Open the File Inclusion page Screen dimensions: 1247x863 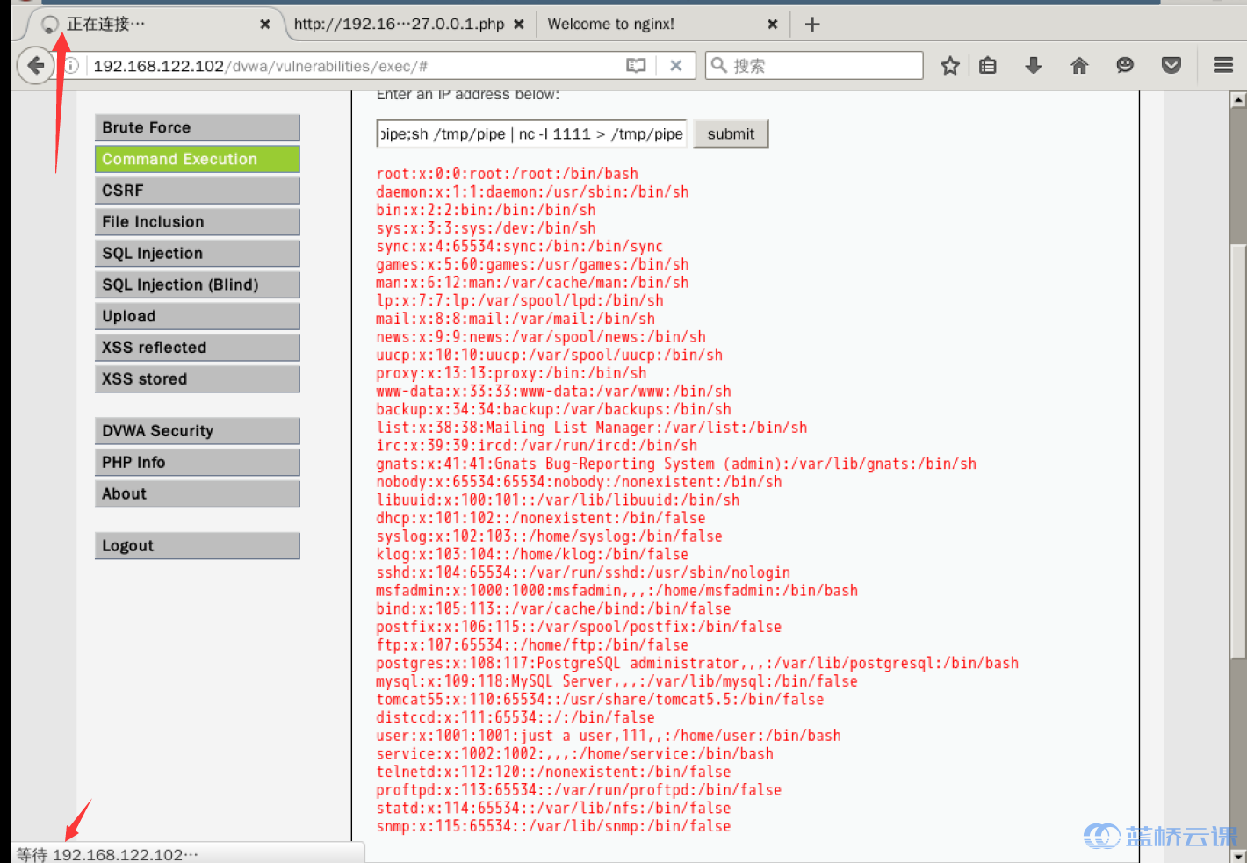tap(198, 222)
